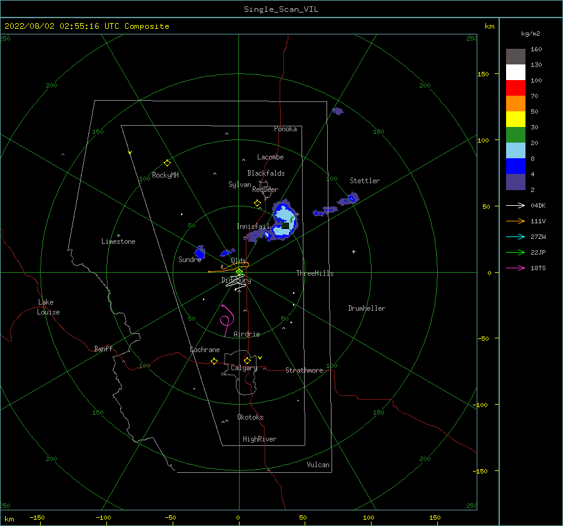Image resolution: width=563 pixels, height=526 pixels.
Task: Click the RedDeer city label
Action: 265,190
